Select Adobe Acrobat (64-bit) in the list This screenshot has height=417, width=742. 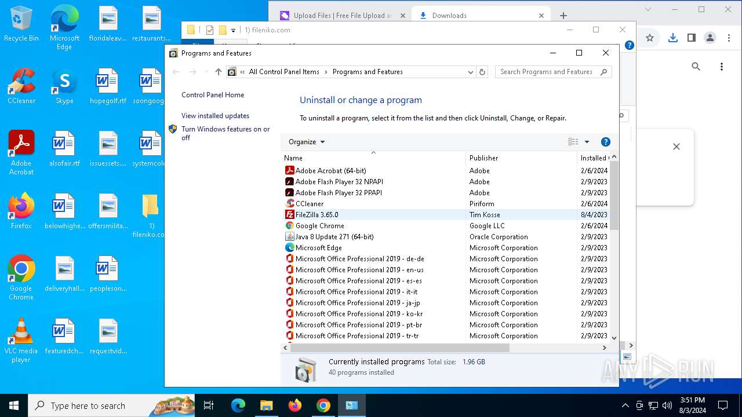[x=445, y=171]
